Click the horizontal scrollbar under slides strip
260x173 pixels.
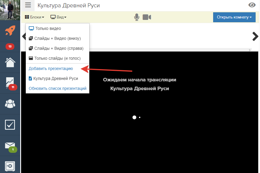[170, 50]
